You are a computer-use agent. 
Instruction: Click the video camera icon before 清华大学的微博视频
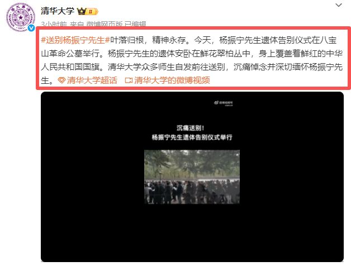(x=129, y=80)
